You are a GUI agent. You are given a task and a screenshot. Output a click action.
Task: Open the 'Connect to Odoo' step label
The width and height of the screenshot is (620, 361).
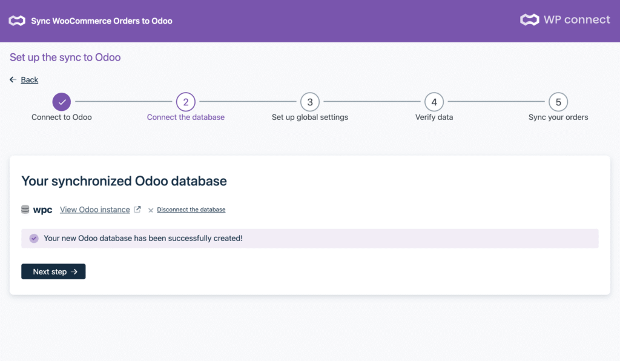pos(62,118)
